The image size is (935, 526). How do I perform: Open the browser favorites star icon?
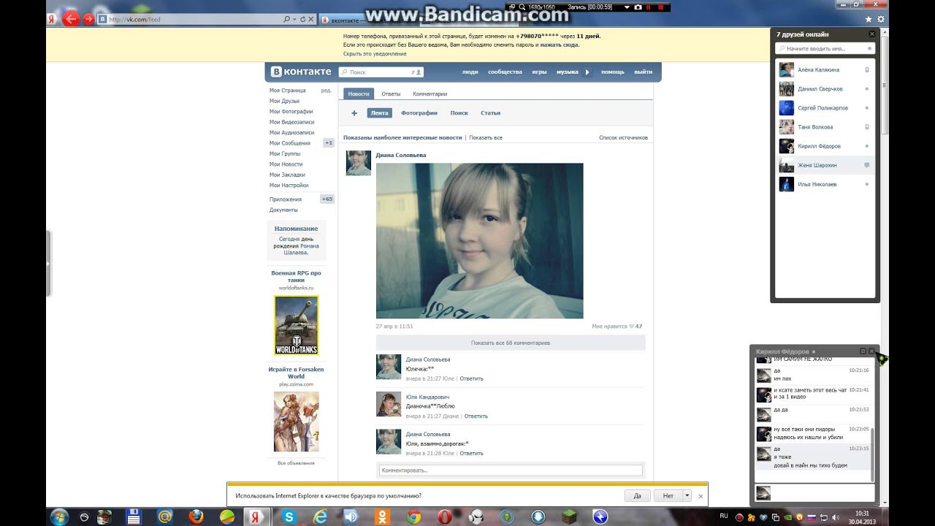[x=869, y=19]
